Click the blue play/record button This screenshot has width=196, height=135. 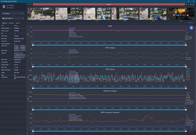191,28
